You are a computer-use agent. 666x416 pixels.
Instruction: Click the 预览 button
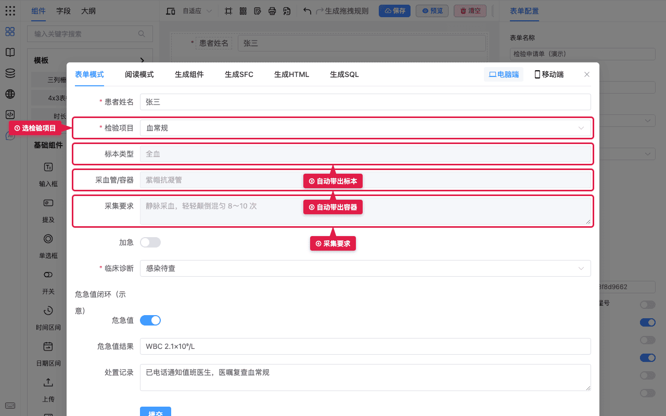[x=432, y=11]
